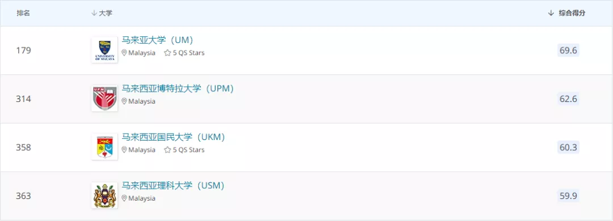Click the University of Malaya logo
The width and height of the screenshot is (613, 221).
[104, 50]
